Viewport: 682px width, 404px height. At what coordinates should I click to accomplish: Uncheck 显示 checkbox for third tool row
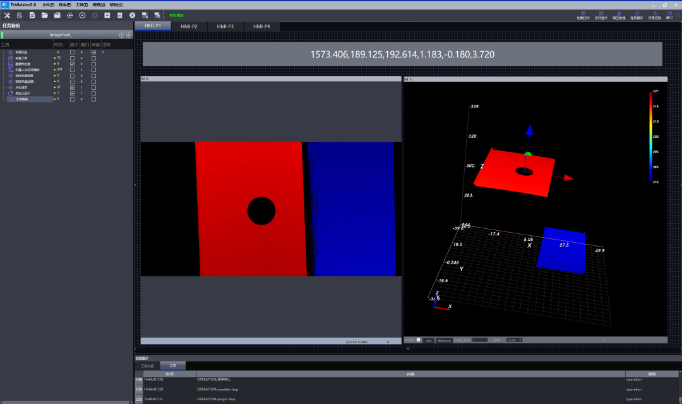73,64
